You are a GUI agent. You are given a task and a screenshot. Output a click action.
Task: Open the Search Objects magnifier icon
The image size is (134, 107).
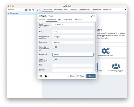[x=37, y=10]
